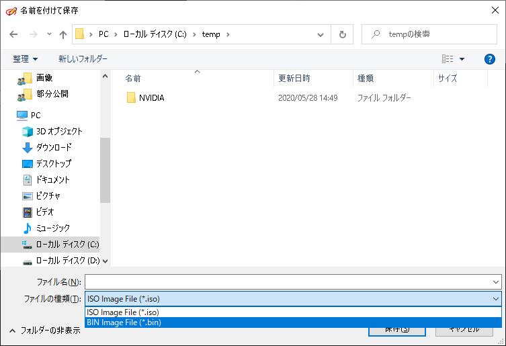
Task: Sort by 種類 column header
Action: tap(366, 79)
